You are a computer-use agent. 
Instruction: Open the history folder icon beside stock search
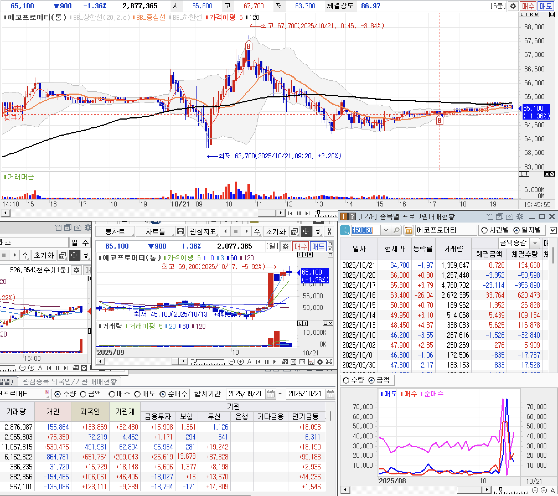[x=408, y=230]
